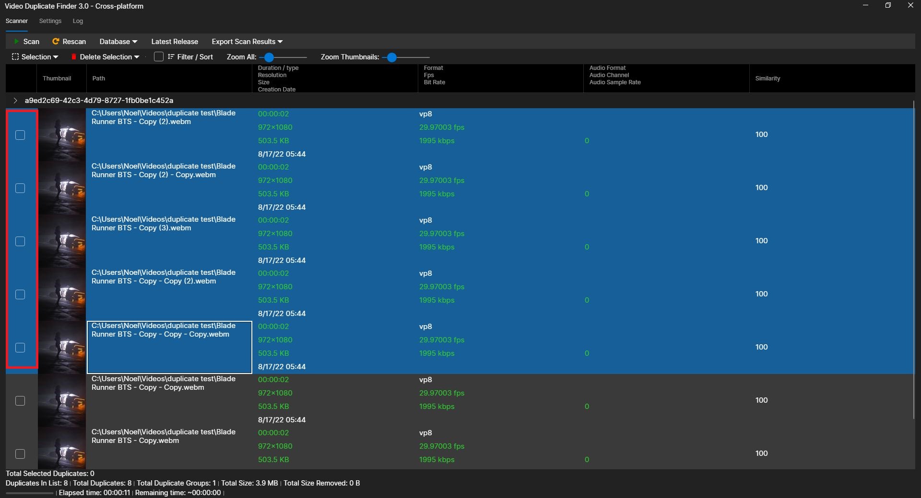Click the Latest Release button

(175, 42)
